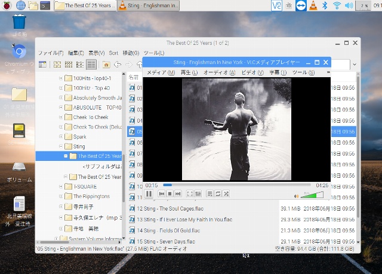Skip to previous track in VLC
Screen dimensions: 382x274
coord(162,194)
